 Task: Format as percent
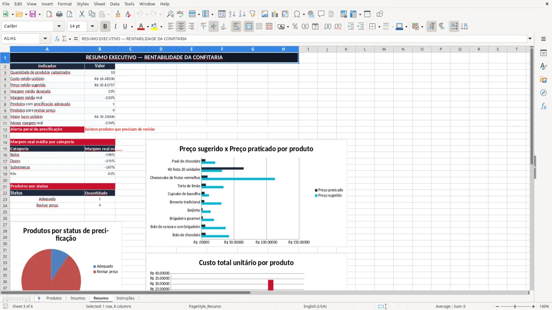295,27
